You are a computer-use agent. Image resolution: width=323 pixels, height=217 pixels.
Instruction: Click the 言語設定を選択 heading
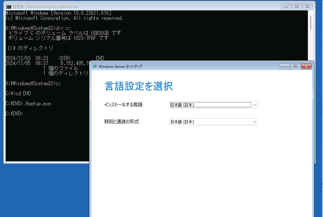139,86
